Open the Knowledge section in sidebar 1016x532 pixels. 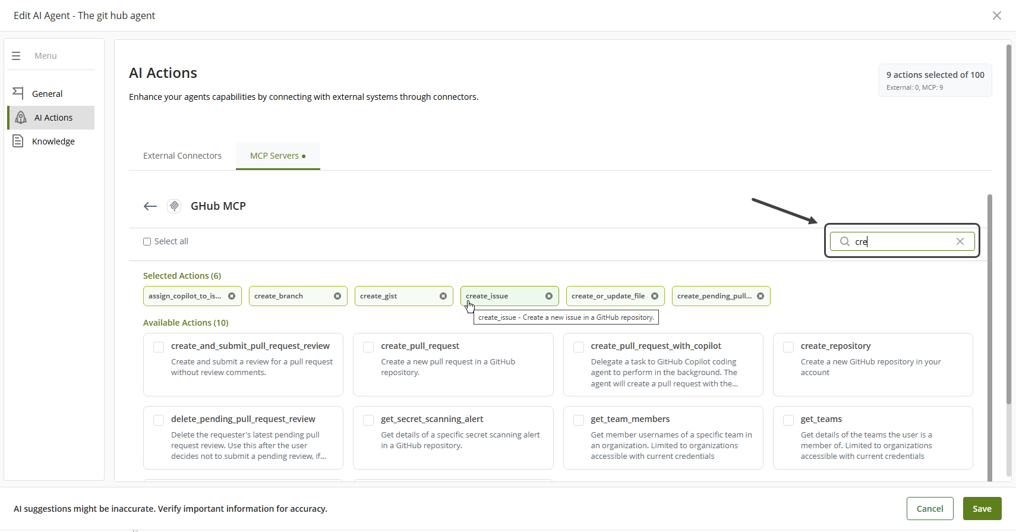coord(53,141)
